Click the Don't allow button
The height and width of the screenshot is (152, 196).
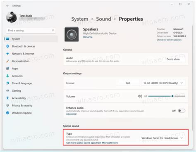point(173,59)
